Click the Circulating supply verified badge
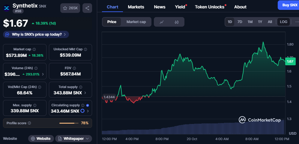The image size is (299, 144). (87, 105)
